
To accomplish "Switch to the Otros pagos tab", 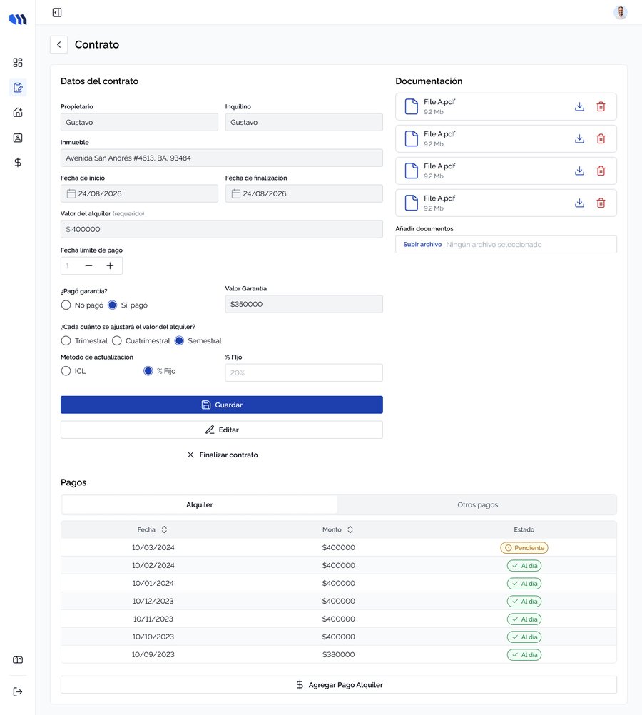I will [477, 504].
